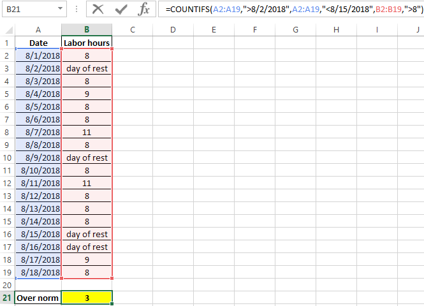
Task: Click the 'day of rest' cell for 8/16/2018
Action: (x=87, y=247)
